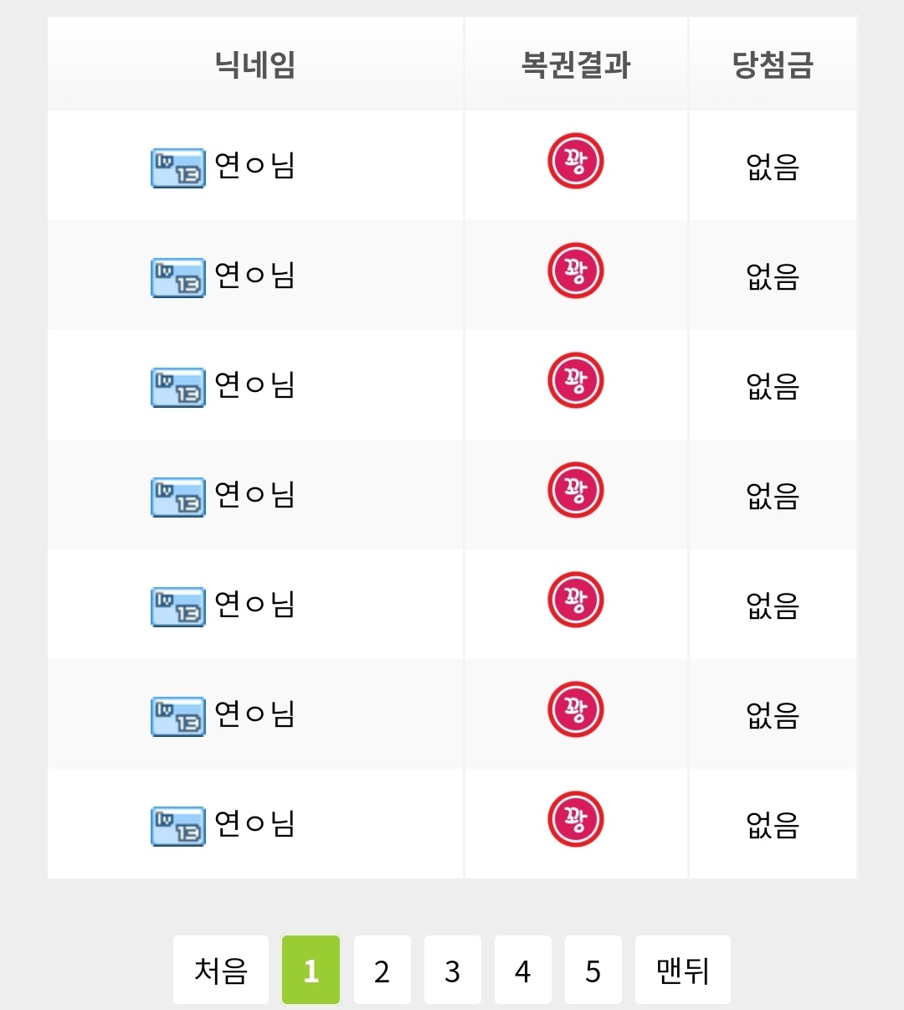Viewport: 904px width, 1010px height.
Task: Go to page 2
Action: tap(383, 970)
